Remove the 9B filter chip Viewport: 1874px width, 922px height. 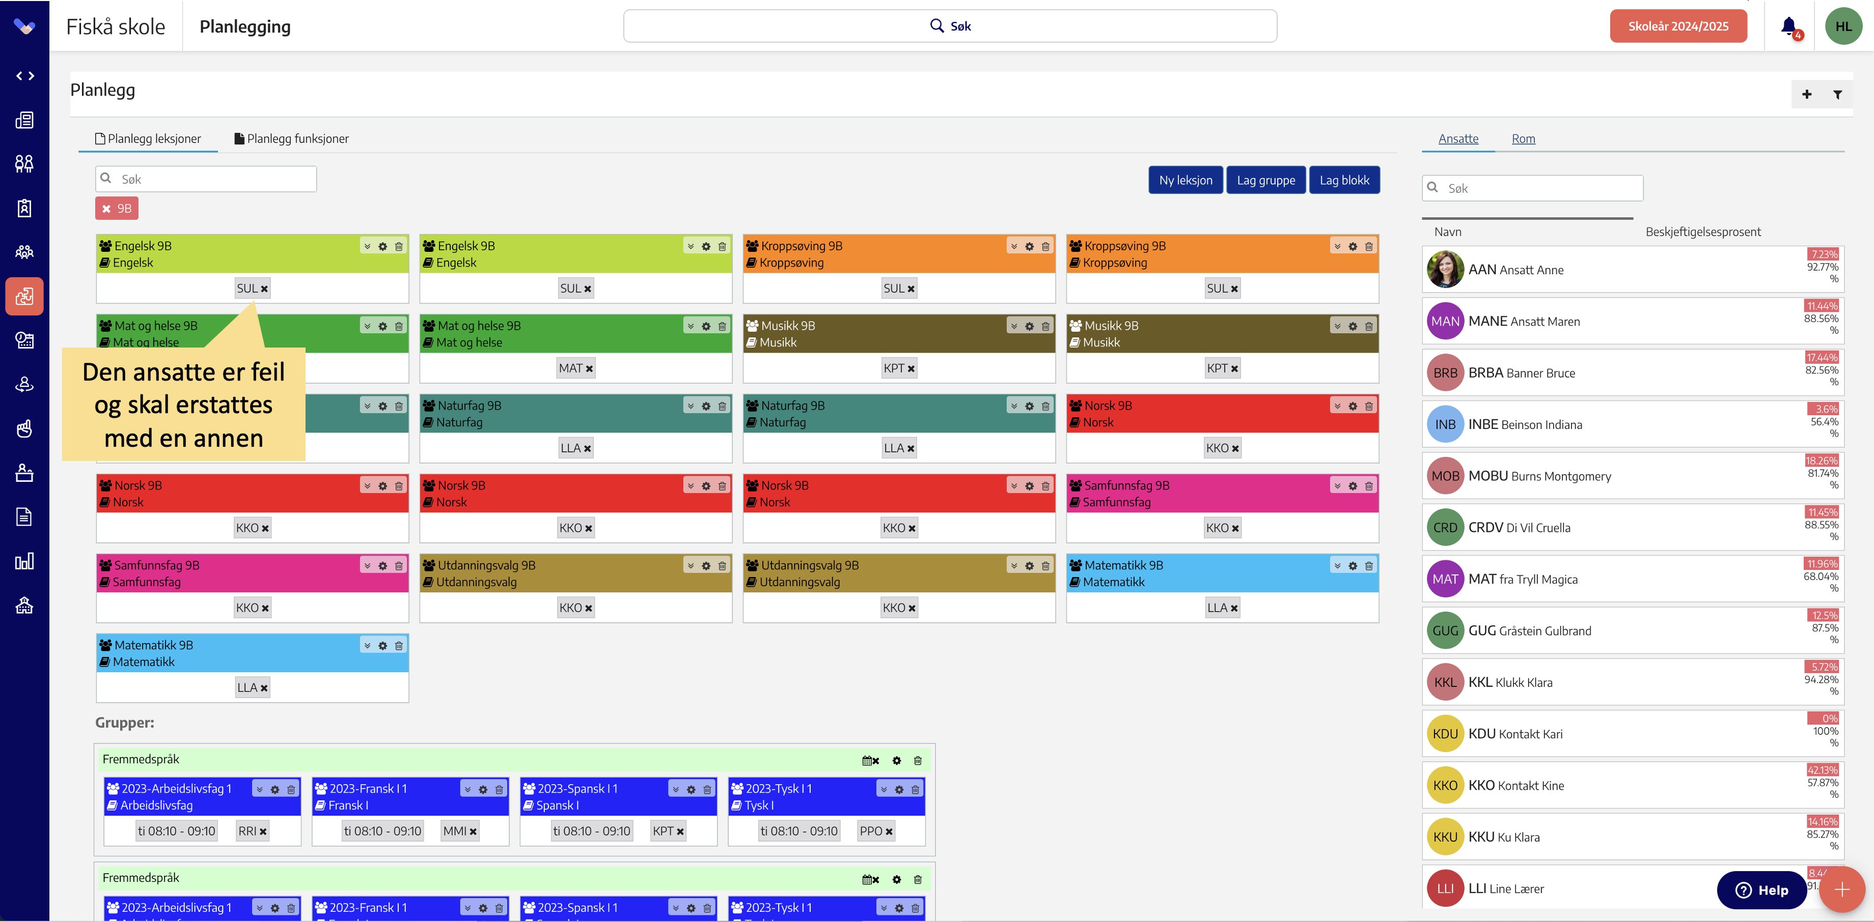click(107, 209)
